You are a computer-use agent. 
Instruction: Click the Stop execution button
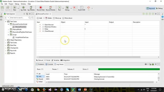pos(74,8)
